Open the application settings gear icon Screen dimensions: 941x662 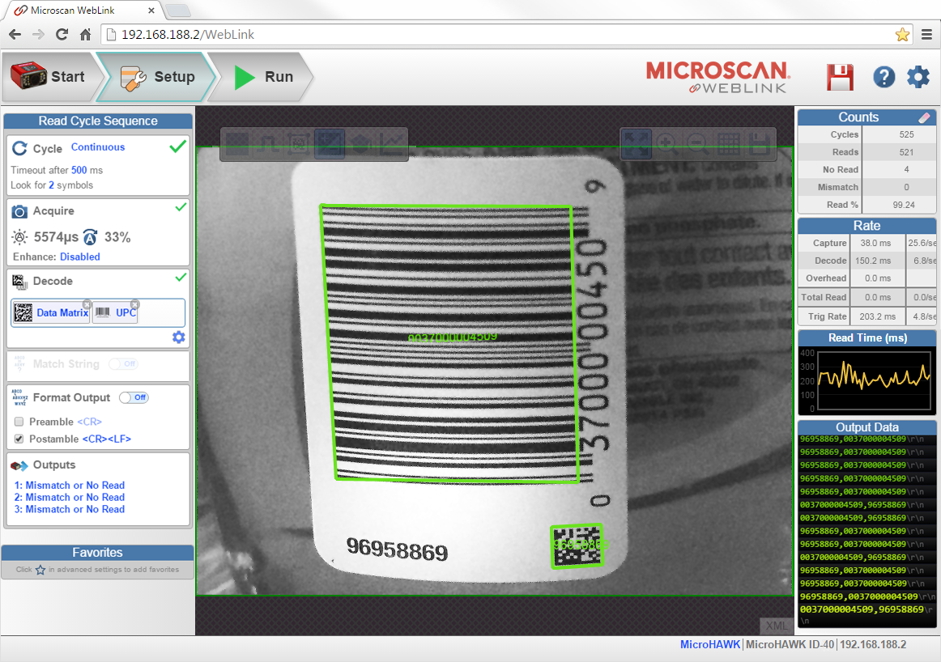pyautogui.click(x=918, y=77)
